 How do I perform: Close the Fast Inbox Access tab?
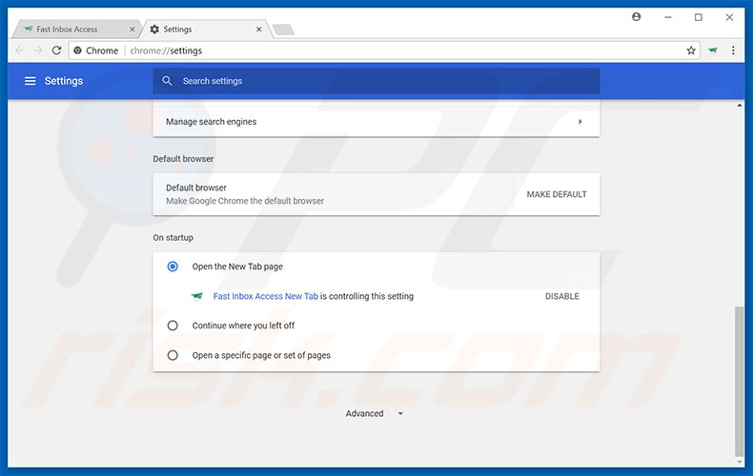click(x=132, y=30)
